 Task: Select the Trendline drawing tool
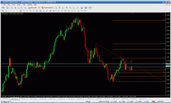coord(17,11)
